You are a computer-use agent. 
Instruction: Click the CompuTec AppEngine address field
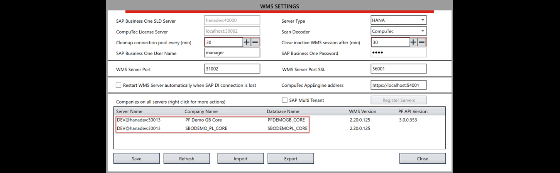399,85
